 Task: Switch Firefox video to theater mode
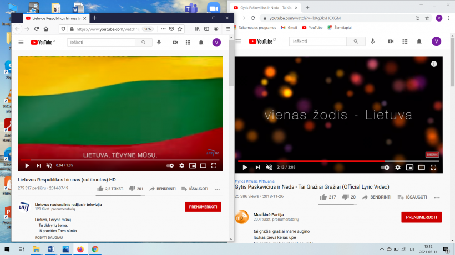(203, 165)
